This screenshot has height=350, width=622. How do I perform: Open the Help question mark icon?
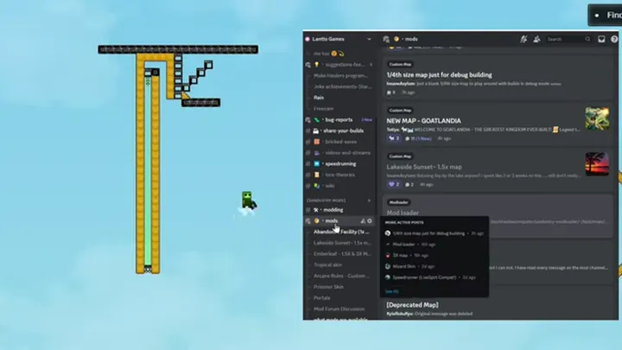pos(614,39)
